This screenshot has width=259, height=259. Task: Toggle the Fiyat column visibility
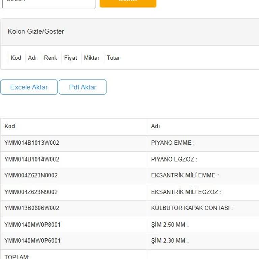point(70,58)
